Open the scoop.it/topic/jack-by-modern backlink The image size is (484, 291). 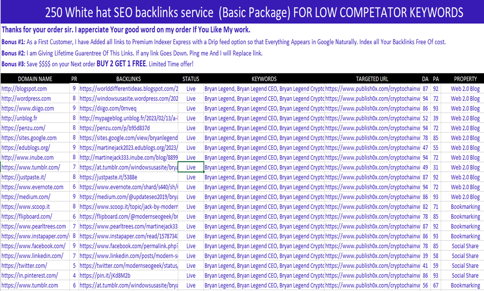coord(129,207)
